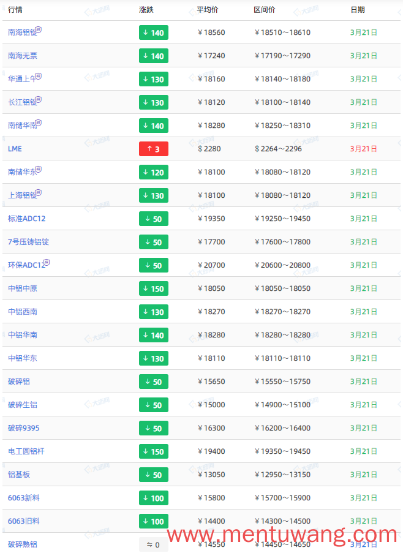Open the 南海铝锭 price link
403x553 pixels.
(x=22, y=32)
